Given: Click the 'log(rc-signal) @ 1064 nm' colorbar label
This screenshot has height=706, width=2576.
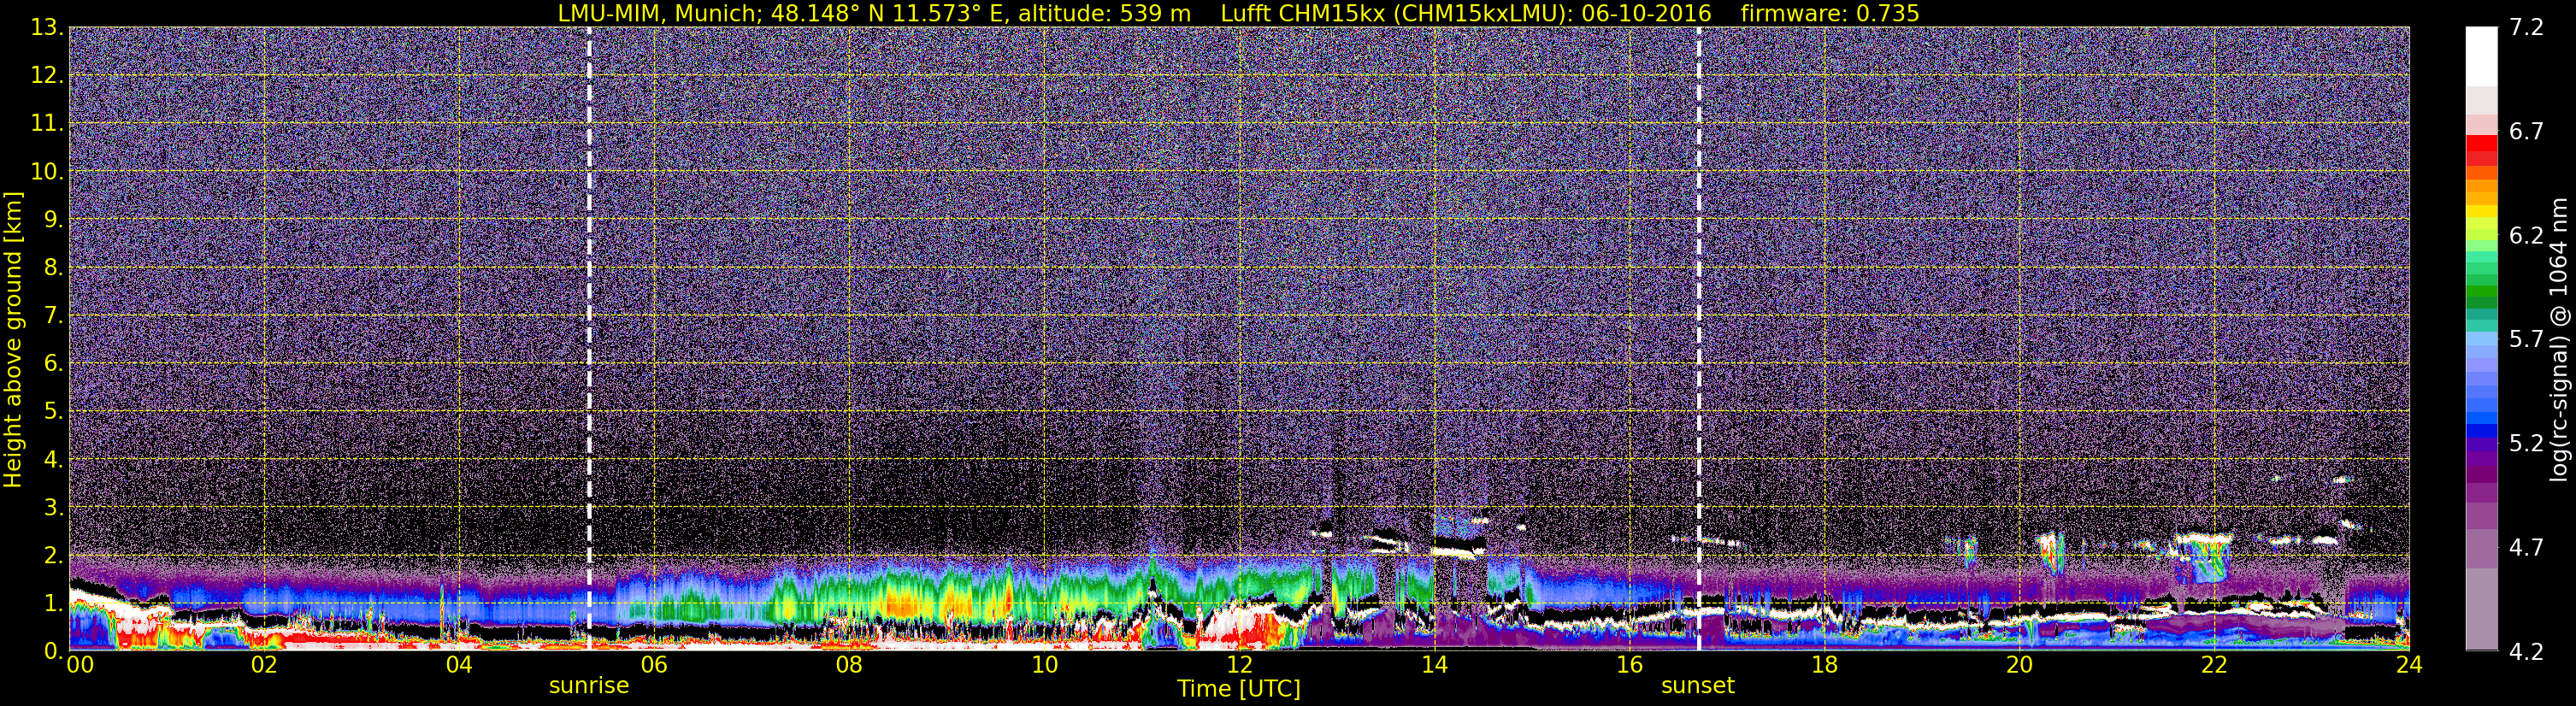Looking at the screenshot, I should (2559, 339).
